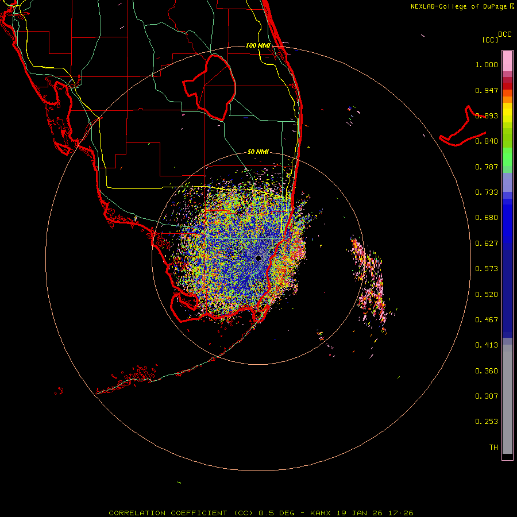The image size is (517, 517).
Task: Select the 0.787 legend value
Action: pos(487,167)
